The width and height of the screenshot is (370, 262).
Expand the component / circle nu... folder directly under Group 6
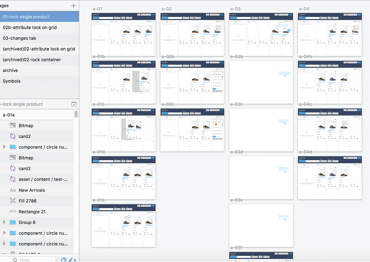coord(4,233)
